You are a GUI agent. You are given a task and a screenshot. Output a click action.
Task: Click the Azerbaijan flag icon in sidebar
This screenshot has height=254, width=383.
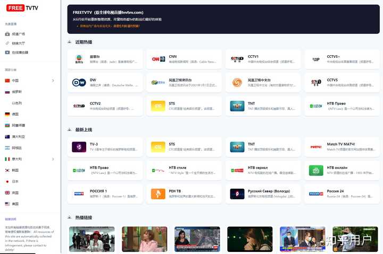[7, 126]
